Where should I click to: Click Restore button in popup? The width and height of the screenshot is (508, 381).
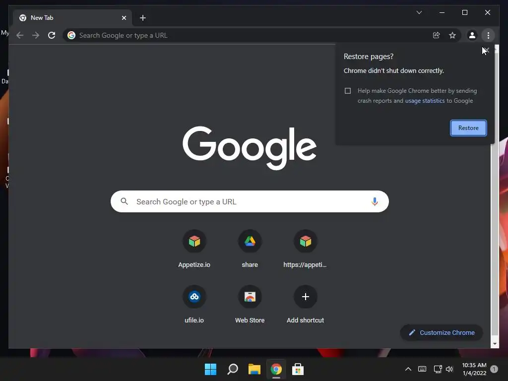tap(468, 128)
